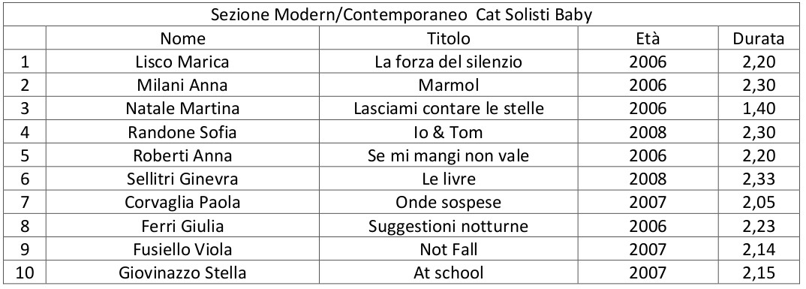Select the table title 'Sezione Modern/Contemporaneo Cat Solisti Baby'
Viewport: 806px width, 289px height.
pyautogui.click(x=401, y=15)
